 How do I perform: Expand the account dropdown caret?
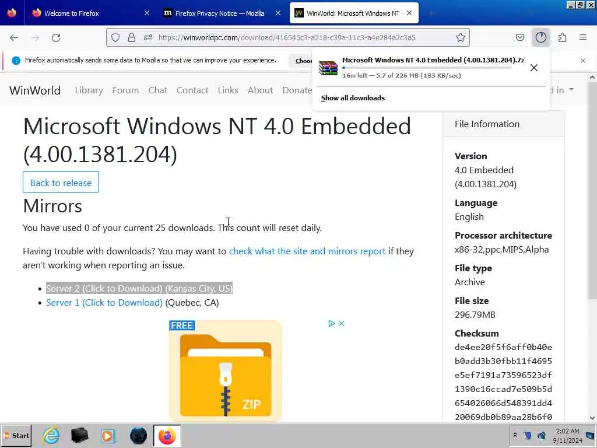tap(571, 90)
